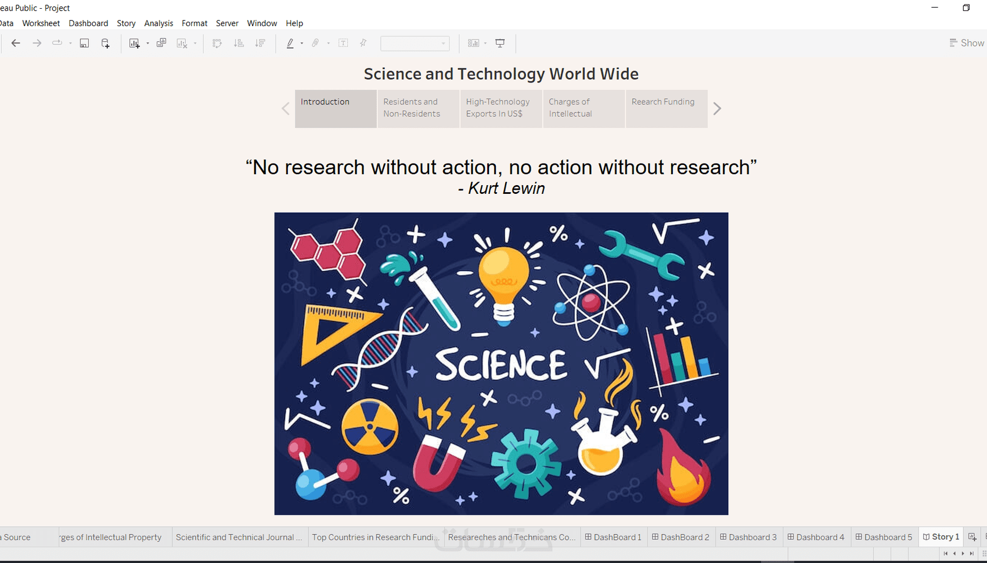Jump to the last sheet tab
Image resolution: width=987 pixels, height=563 pixels.
971,554
